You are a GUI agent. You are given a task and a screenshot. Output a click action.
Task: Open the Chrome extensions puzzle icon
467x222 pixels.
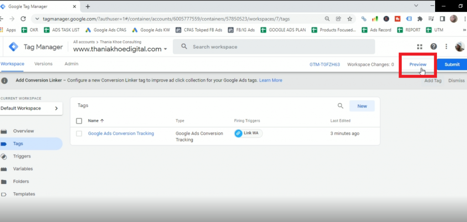[x=420, y=19]
